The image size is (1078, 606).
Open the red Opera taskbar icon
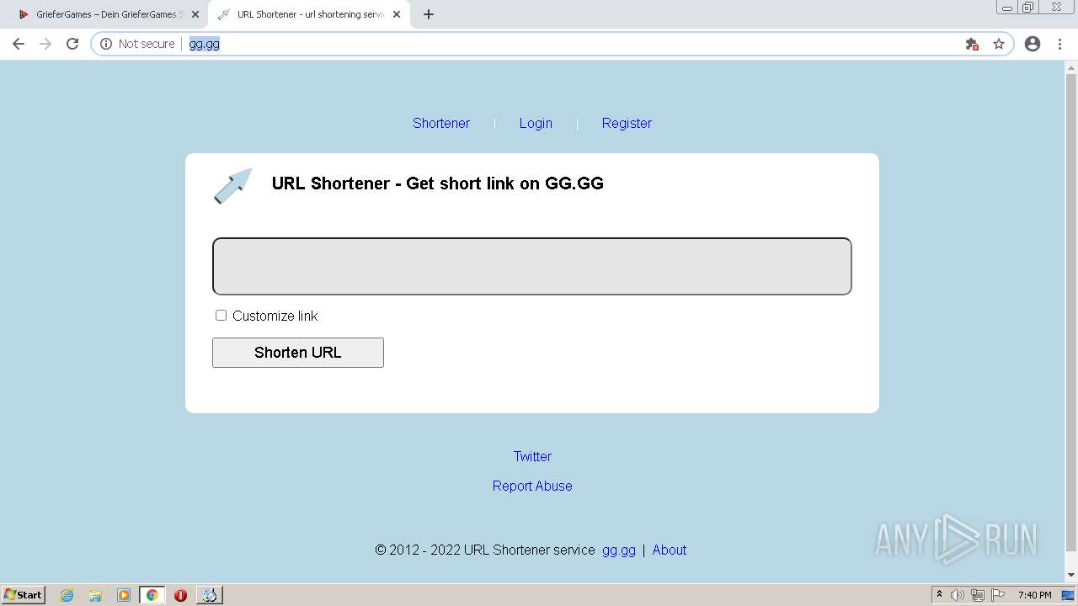click(180, 595)
